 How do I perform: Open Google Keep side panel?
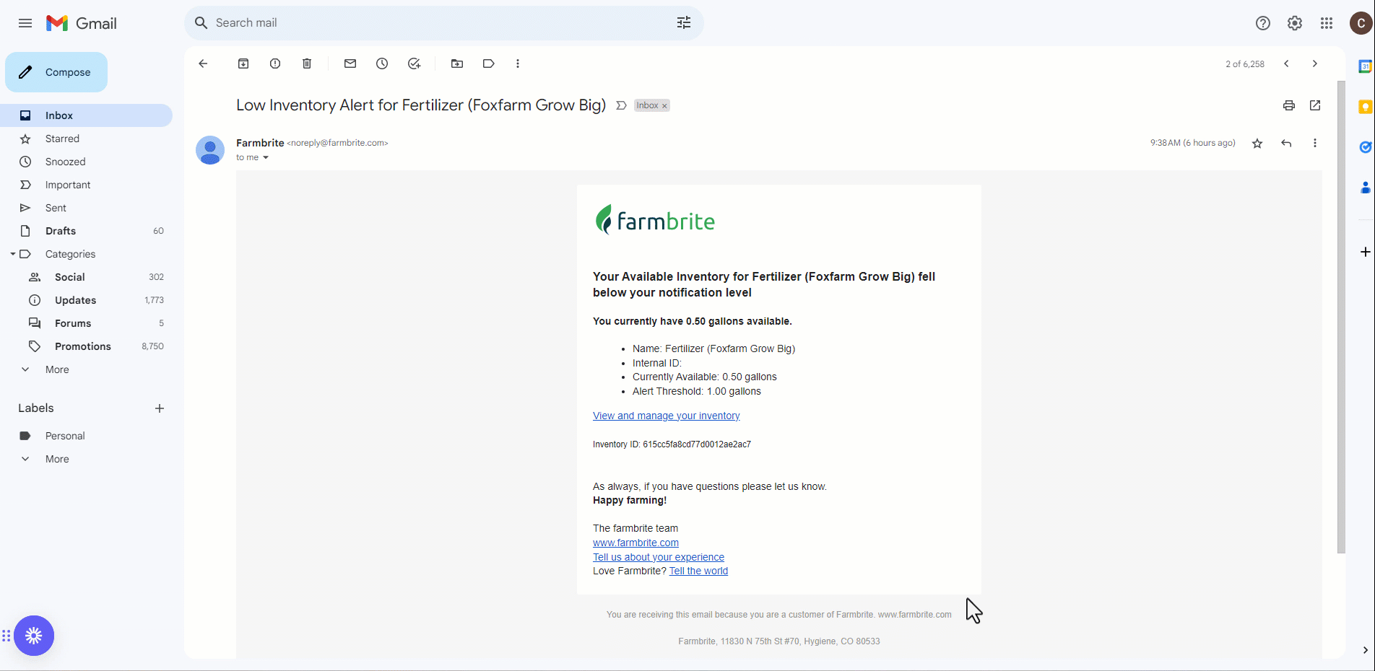1365,107
